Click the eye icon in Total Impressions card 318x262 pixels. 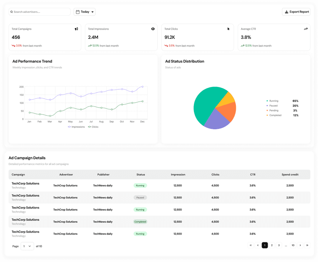(153, 29)
